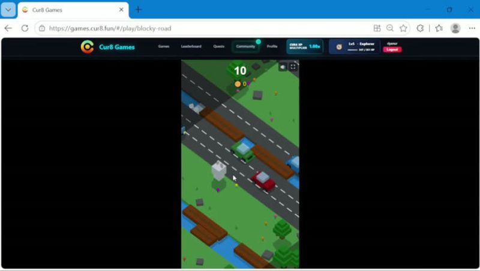Open the Community page

[245, 47]
